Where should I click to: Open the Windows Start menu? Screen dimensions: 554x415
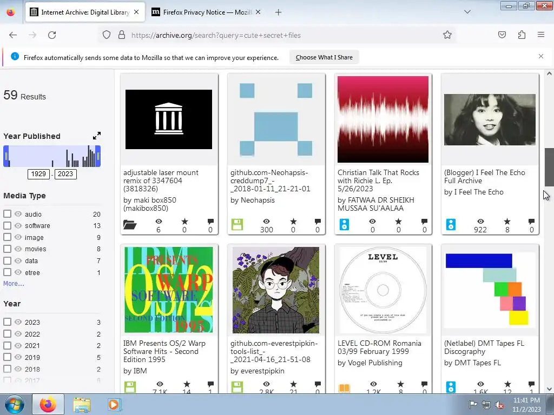(x=15, y=404)
